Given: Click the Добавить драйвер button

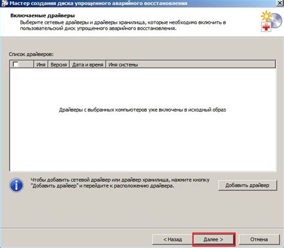Looking at the screenshot, I should 247,185.
